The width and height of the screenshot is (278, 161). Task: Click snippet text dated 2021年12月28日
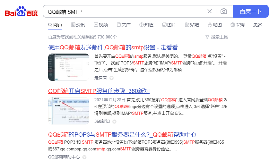pos(161,106)
